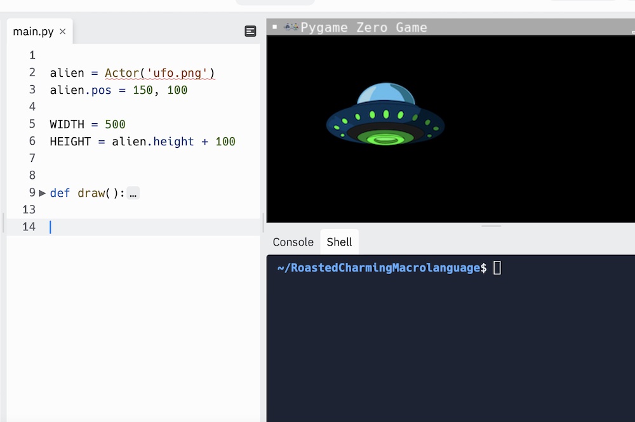This screenshot has width=635, height=422.
Task: Close the main.py editor tab
Action: tap(62, 32)
